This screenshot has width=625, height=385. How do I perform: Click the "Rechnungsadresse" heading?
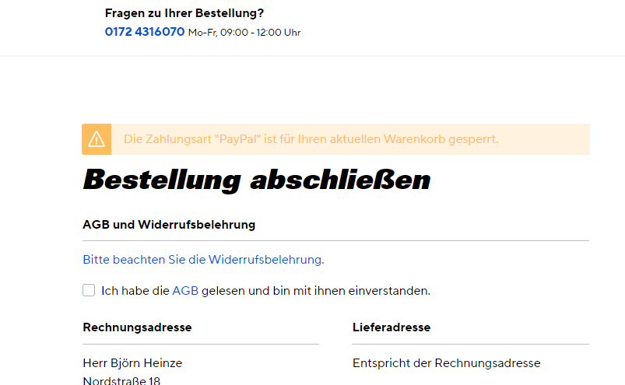(x=137, y=327)
